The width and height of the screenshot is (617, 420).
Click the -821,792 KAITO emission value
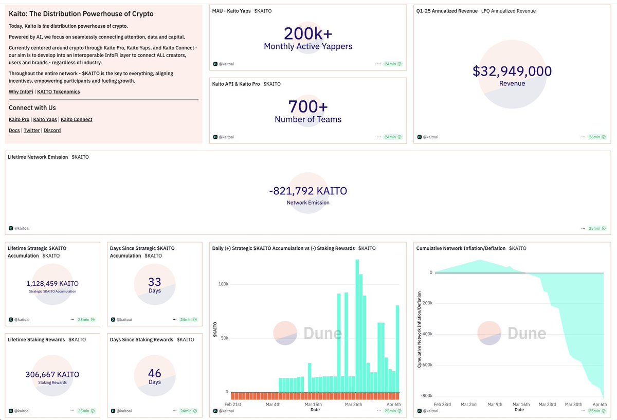(x=308, y=191)
